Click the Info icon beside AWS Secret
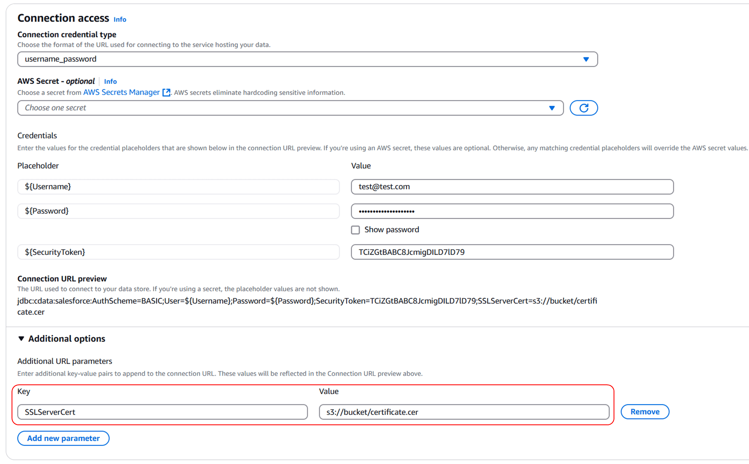 [x=110, y=81]
